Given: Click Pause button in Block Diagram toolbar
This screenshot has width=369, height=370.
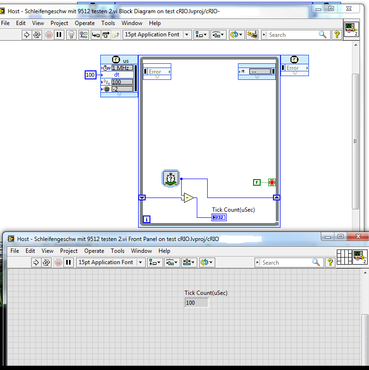Looking at the screenshot, I should [x=59, y=35].
